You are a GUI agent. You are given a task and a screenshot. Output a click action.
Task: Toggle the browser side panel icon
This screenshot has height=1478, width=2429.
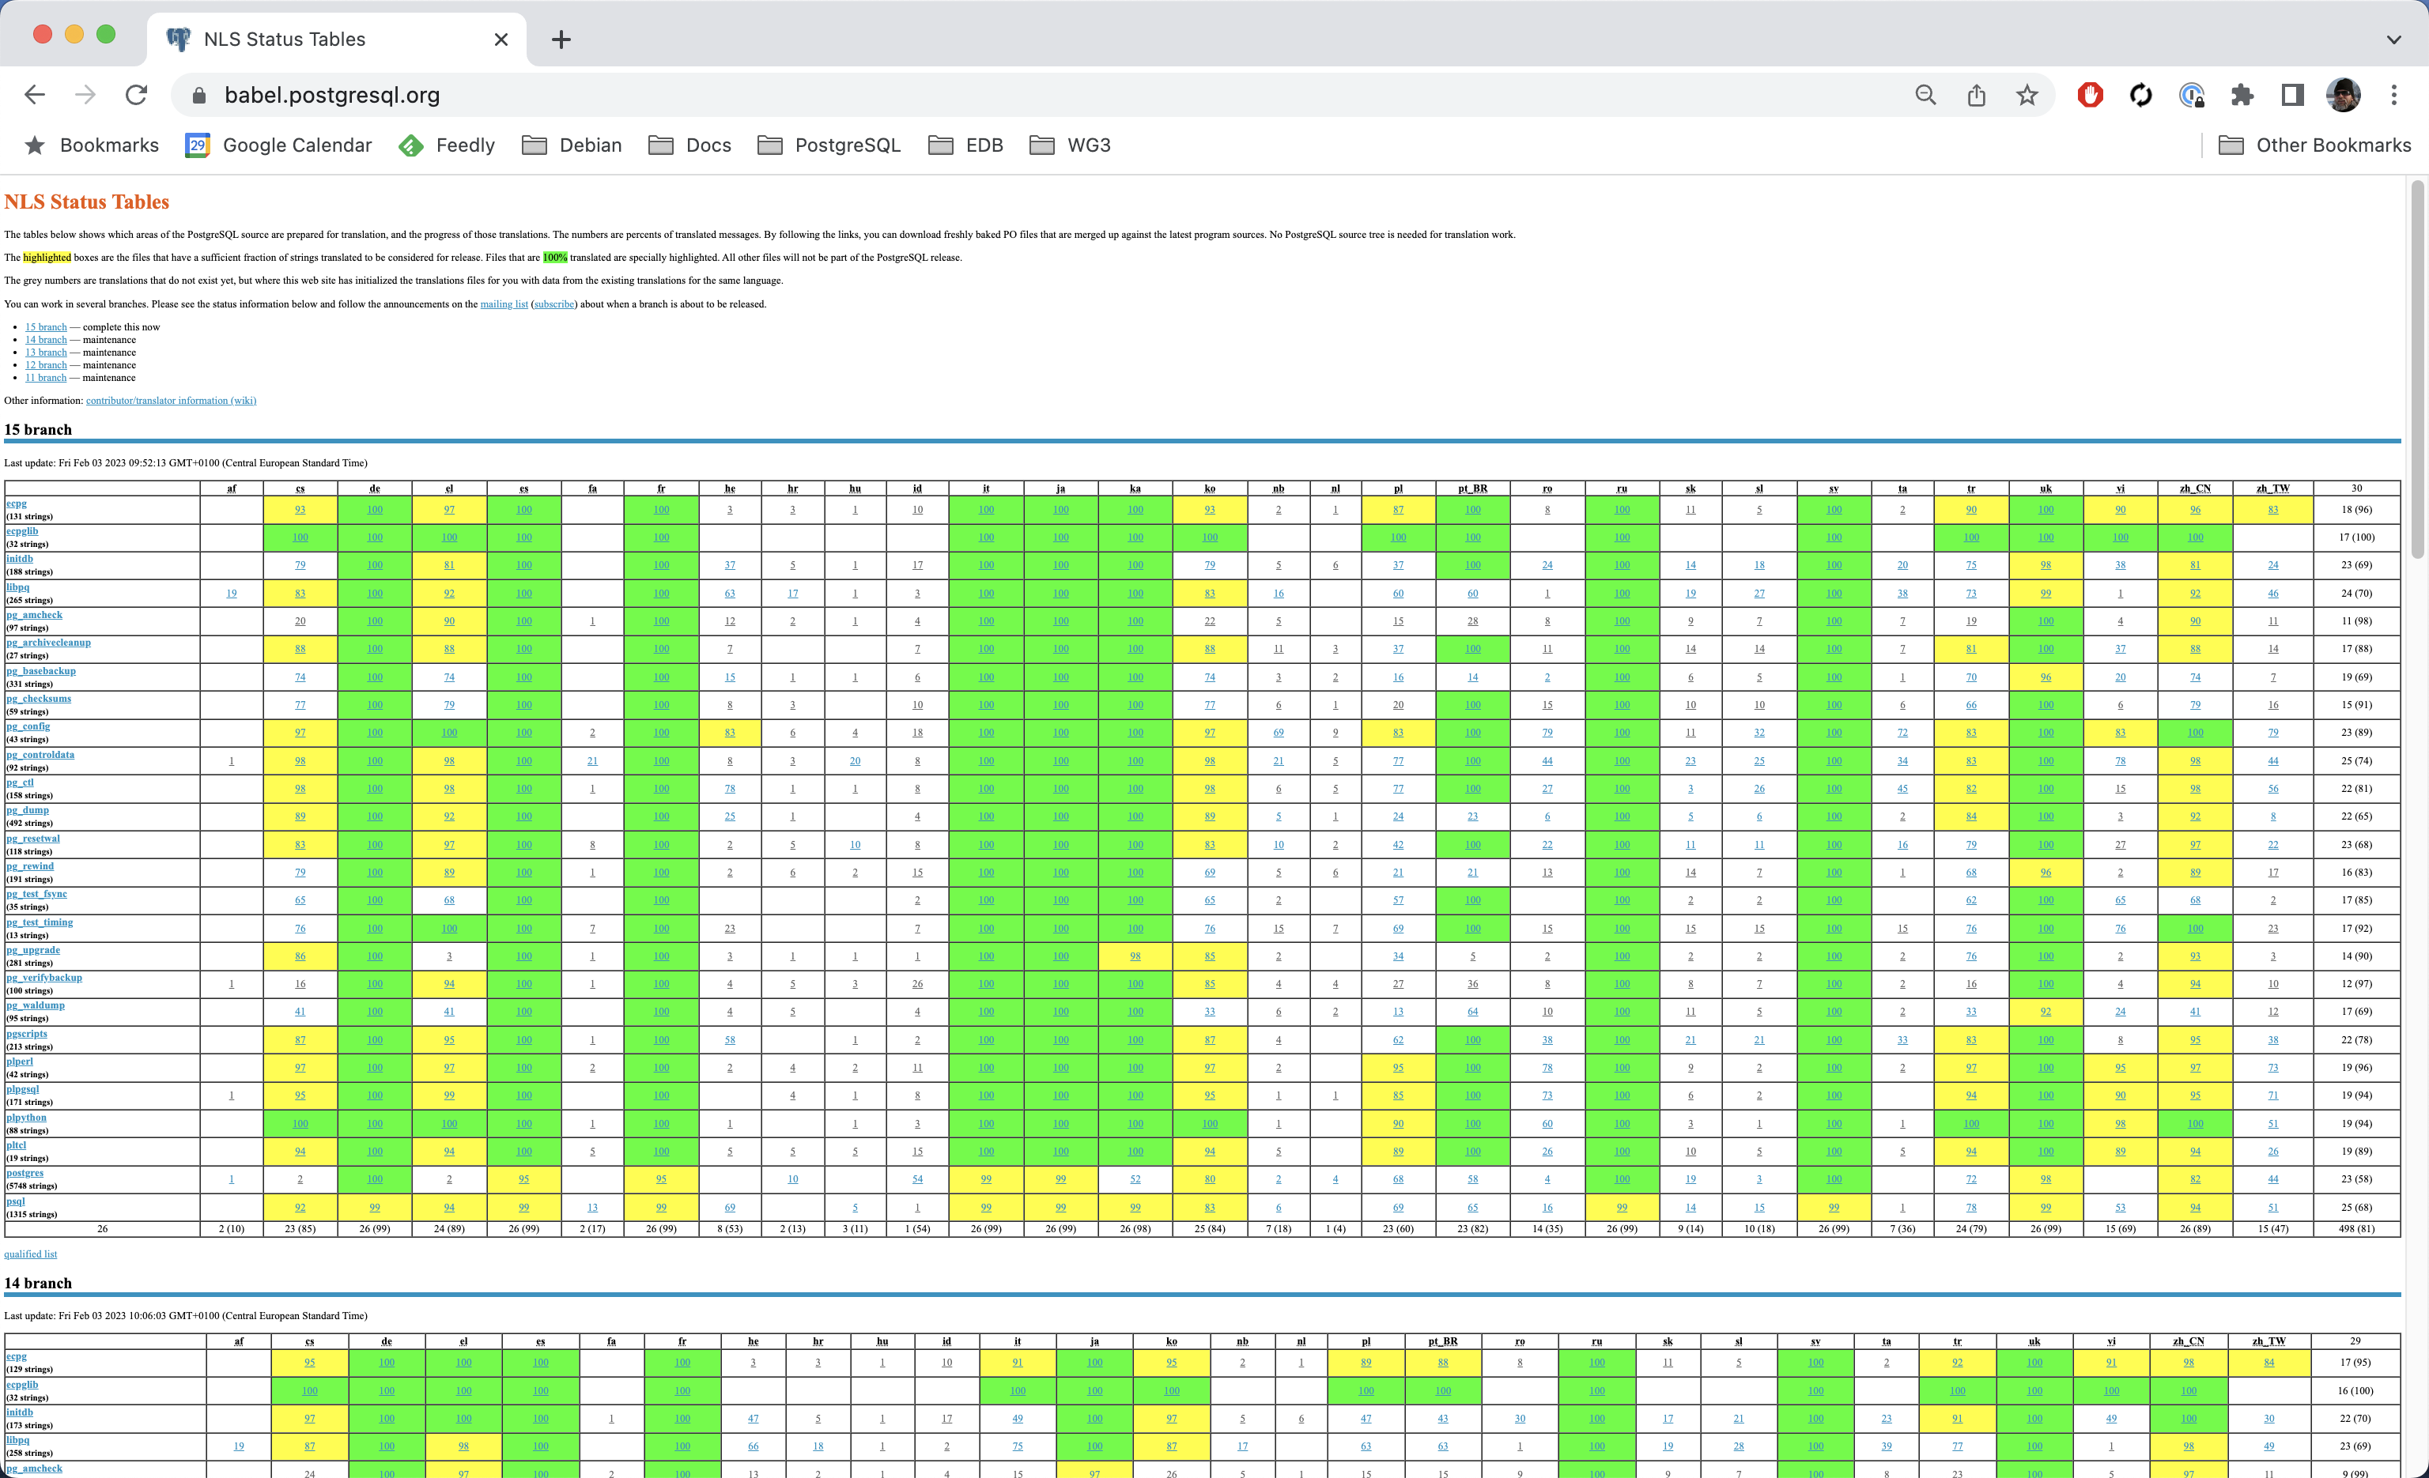2293,95
